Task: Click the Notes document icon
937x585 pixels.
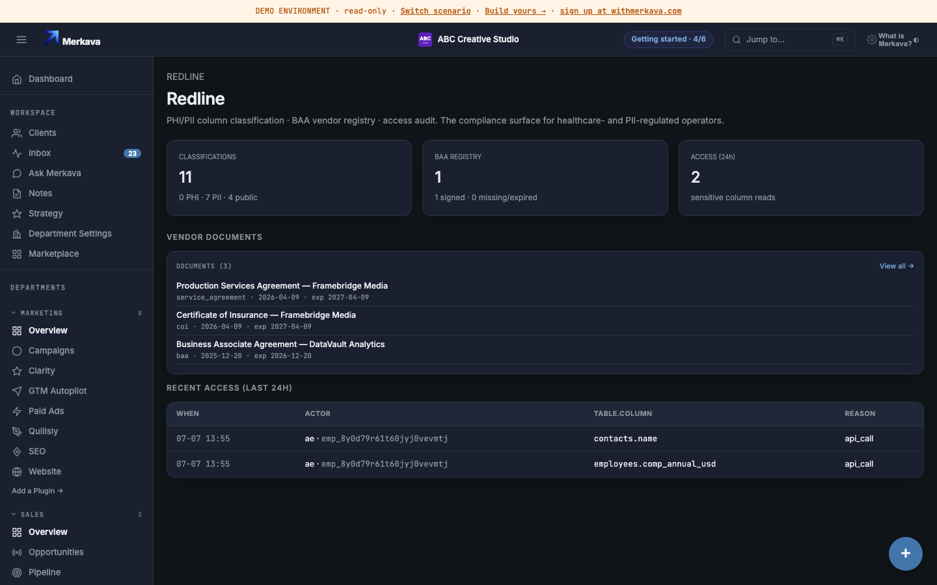Action: (17, 194)
